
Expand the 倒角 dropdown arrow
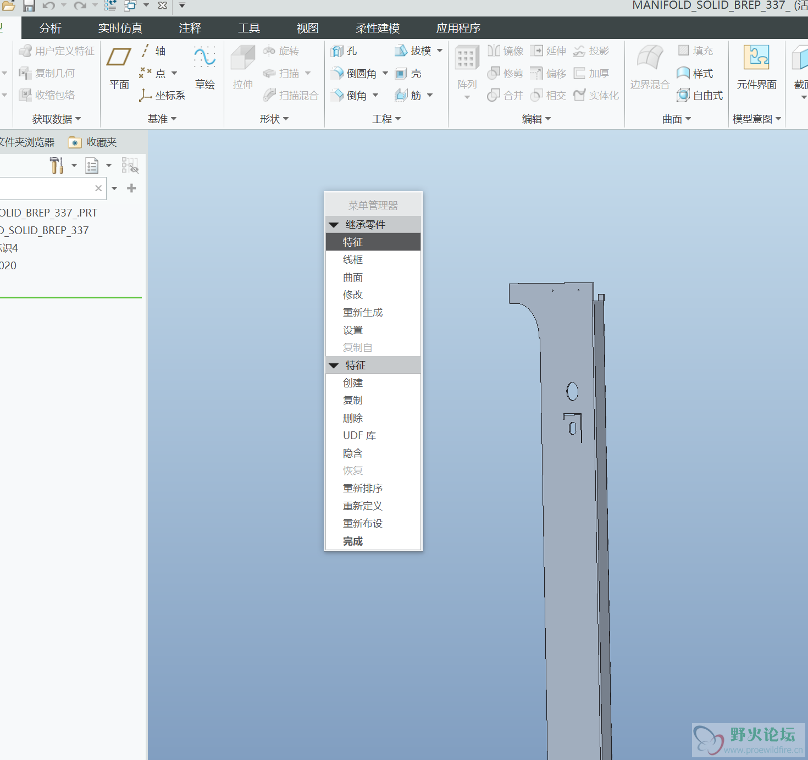point(375,95)
